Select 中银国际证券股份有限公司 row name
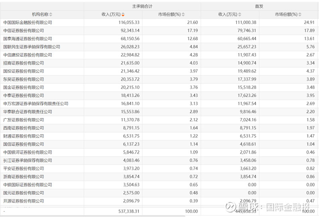The width and height of the screenshot is (319, 217). [x=28, y=185]
